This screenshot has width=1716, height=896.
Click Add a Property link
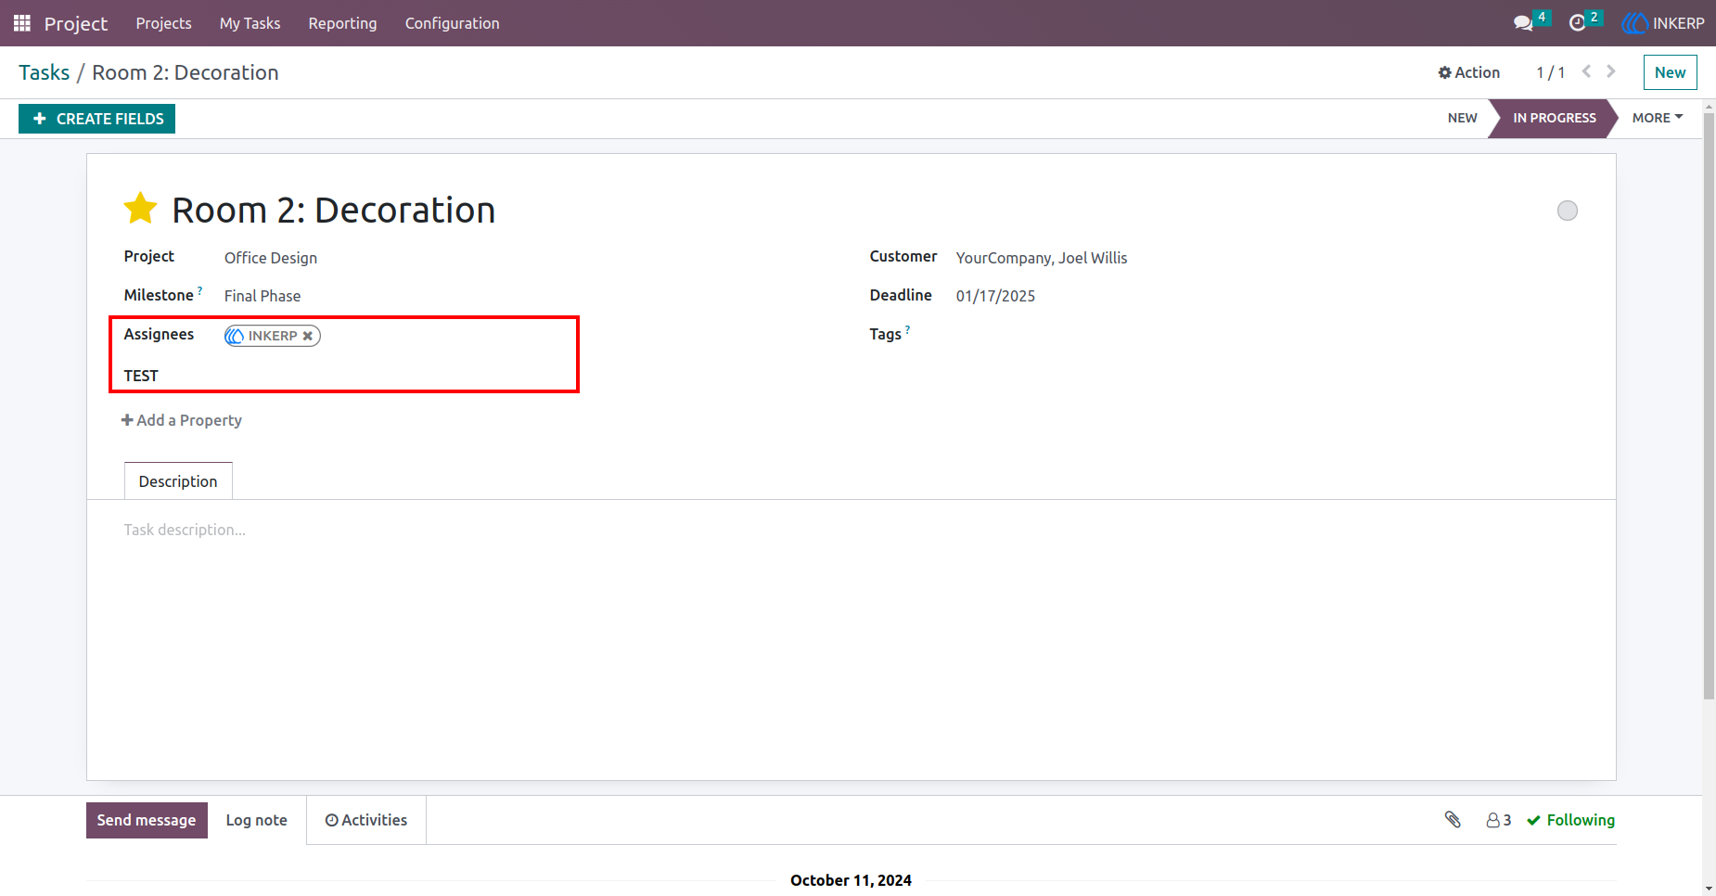[182, 420]
